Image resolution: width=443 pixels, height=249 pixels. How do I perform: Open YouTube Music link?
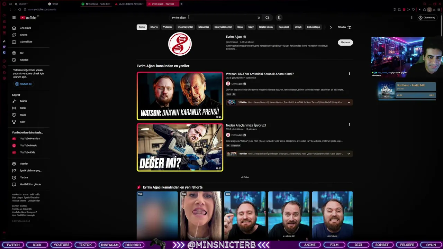click(28, 145)
